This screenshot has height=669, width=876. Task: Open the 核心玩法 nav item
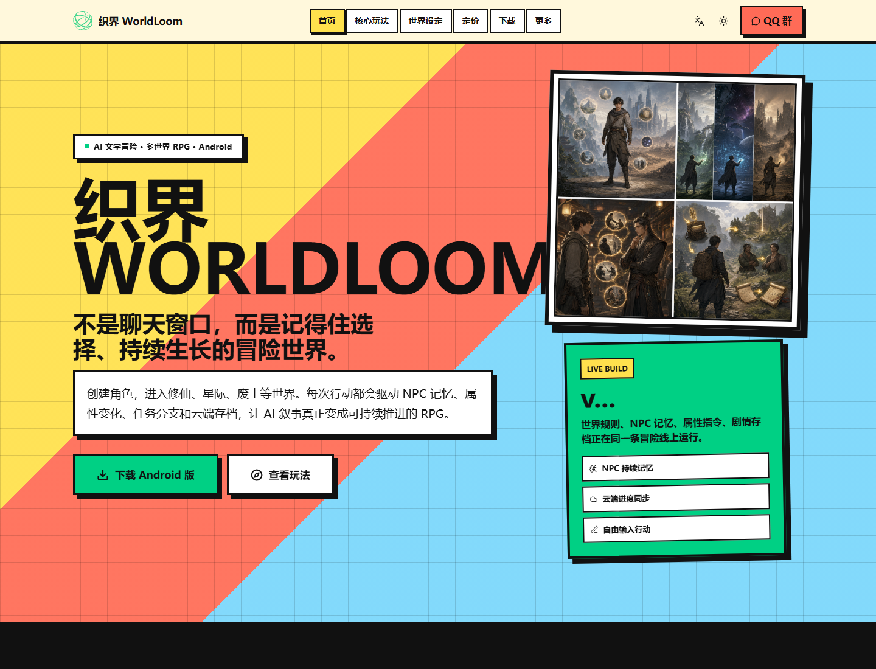click(372, 21)
